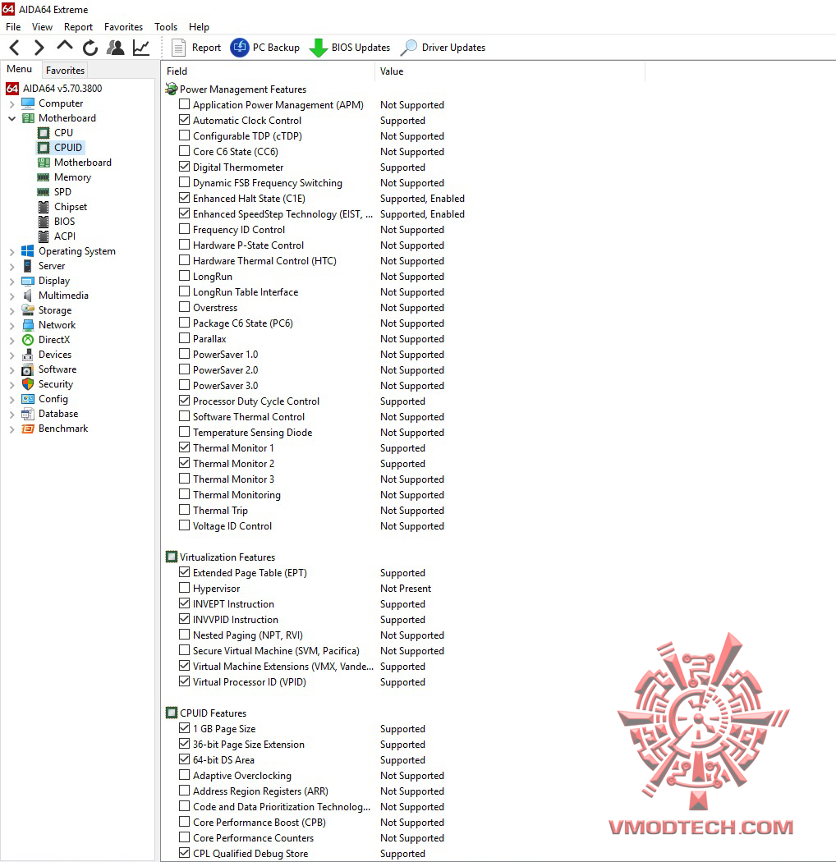Navigate up one level using the up arrow
The width and height of the screenshot is (836, 862).
(64, 47)
